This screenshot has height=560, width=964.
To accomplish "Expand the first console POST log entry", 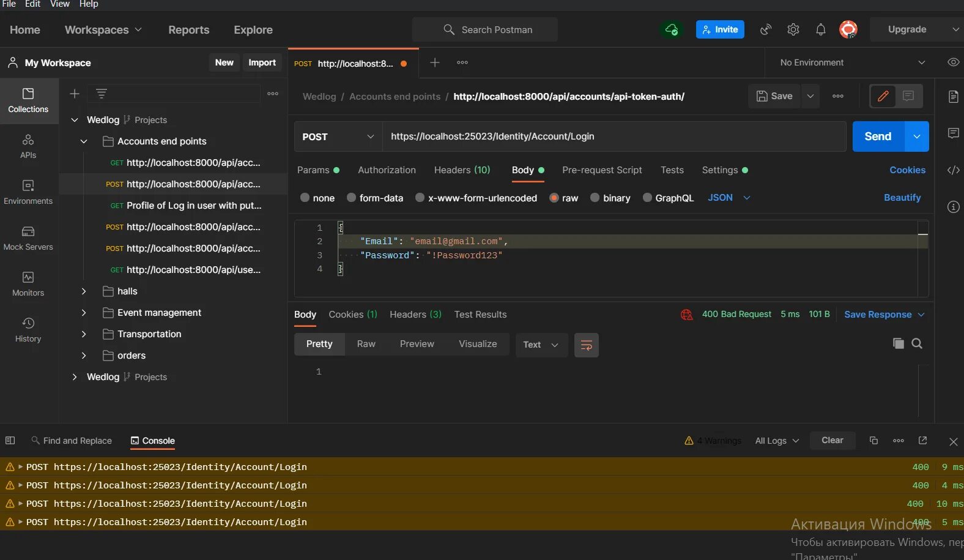I will [x=20, y=466].
